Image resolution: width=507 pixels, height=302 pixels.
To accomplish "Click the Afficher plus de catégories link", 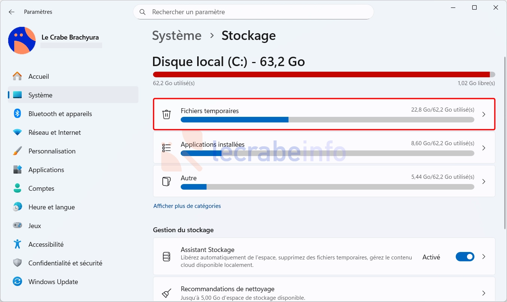I will click(187, 206).
